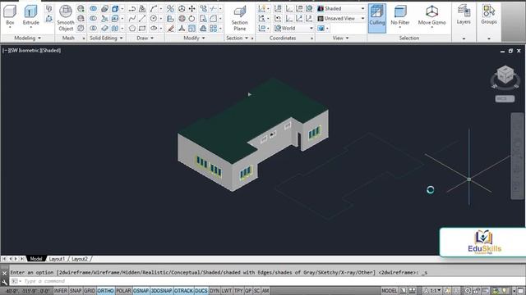Open the [Shaded] visual style viewport menu
The image size is (526, 295).
tap(51, 51)
